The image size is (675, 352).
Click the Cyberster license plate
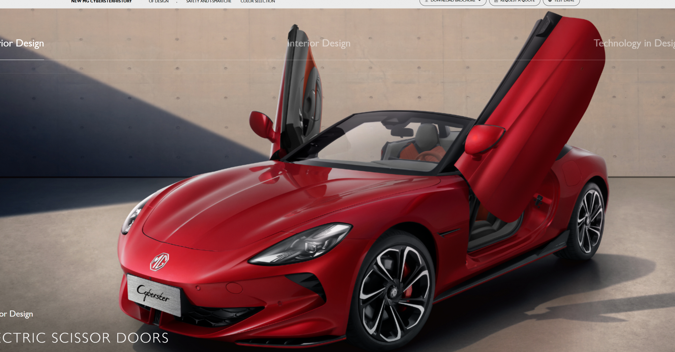(154, 294)
